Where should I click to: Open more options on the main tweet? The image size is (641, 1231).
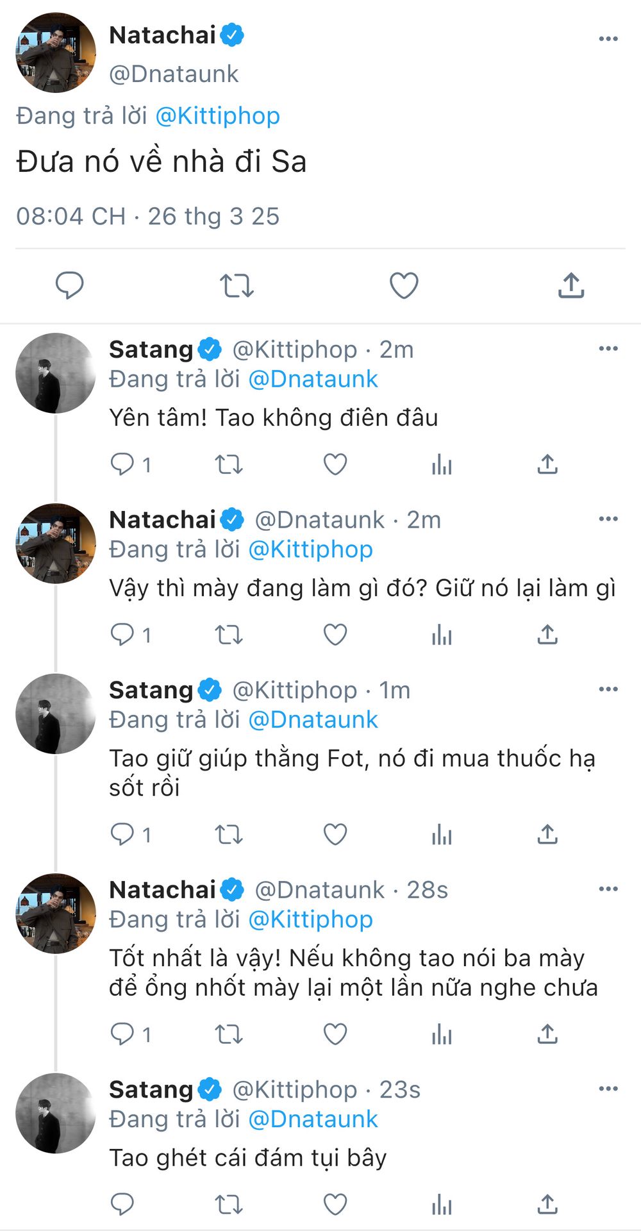[x=608, y=39]
